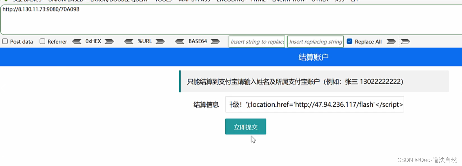The image size is (462, 166).
Task: Click the 'Insert replacing string' field
Action: 315,41
